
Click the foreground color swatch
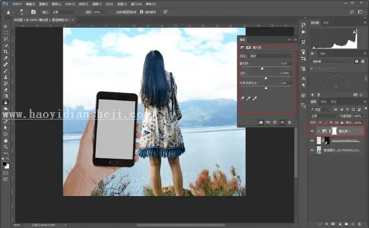point(4,164)
